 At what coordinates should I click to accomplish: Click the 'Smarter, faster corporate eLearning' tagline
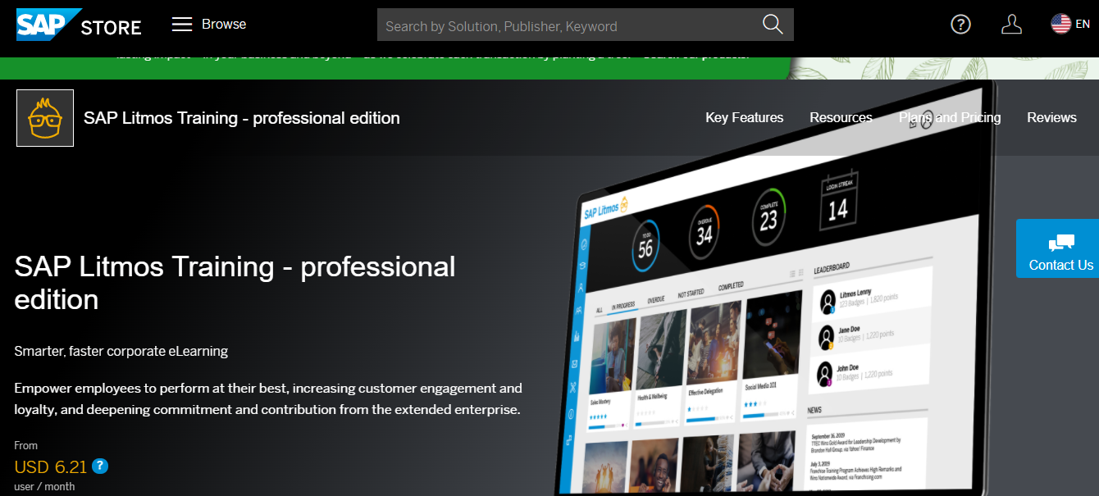(121, 351)
